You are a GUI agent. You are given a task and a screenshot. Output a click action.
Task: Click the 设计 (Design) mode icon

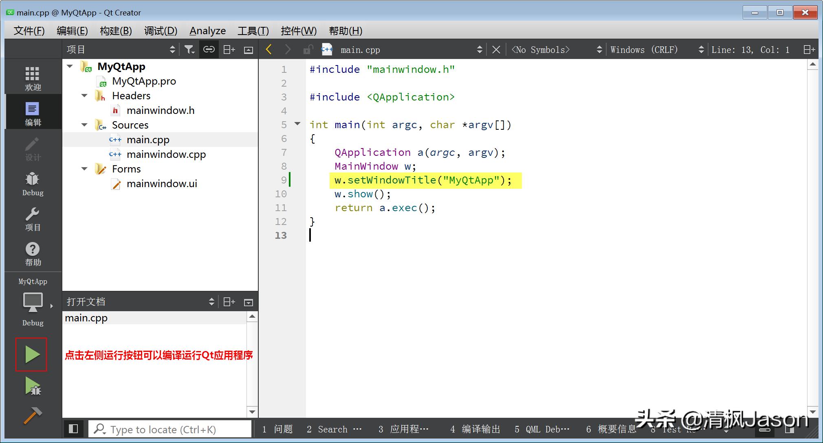point(33,148)
